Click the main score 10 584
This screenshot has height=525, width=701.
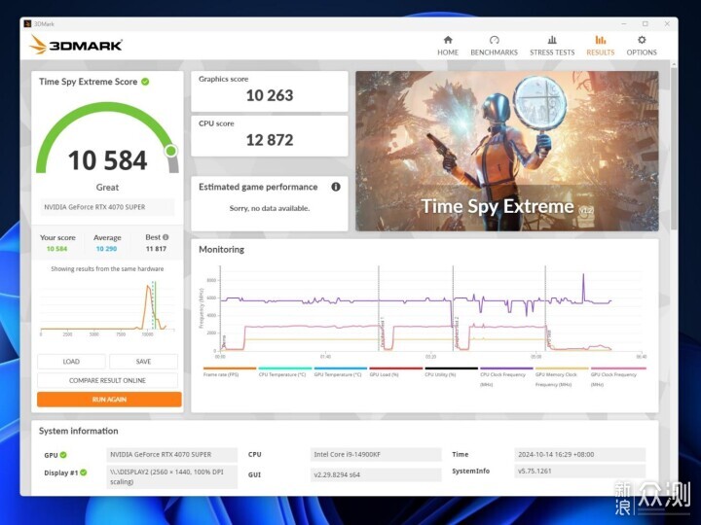pyautogui.click(x=107, y=160)
